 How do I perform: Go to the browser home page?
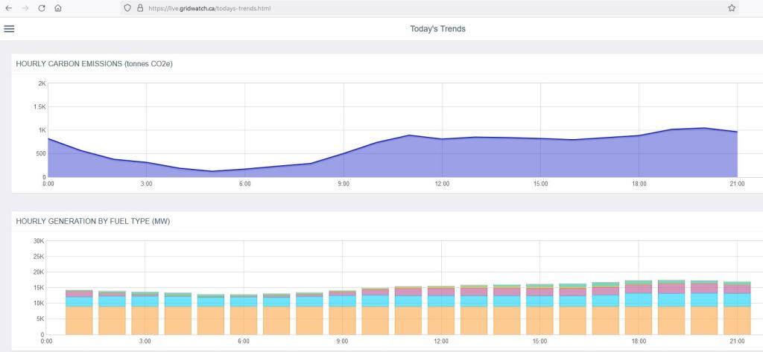coord(58,7)
